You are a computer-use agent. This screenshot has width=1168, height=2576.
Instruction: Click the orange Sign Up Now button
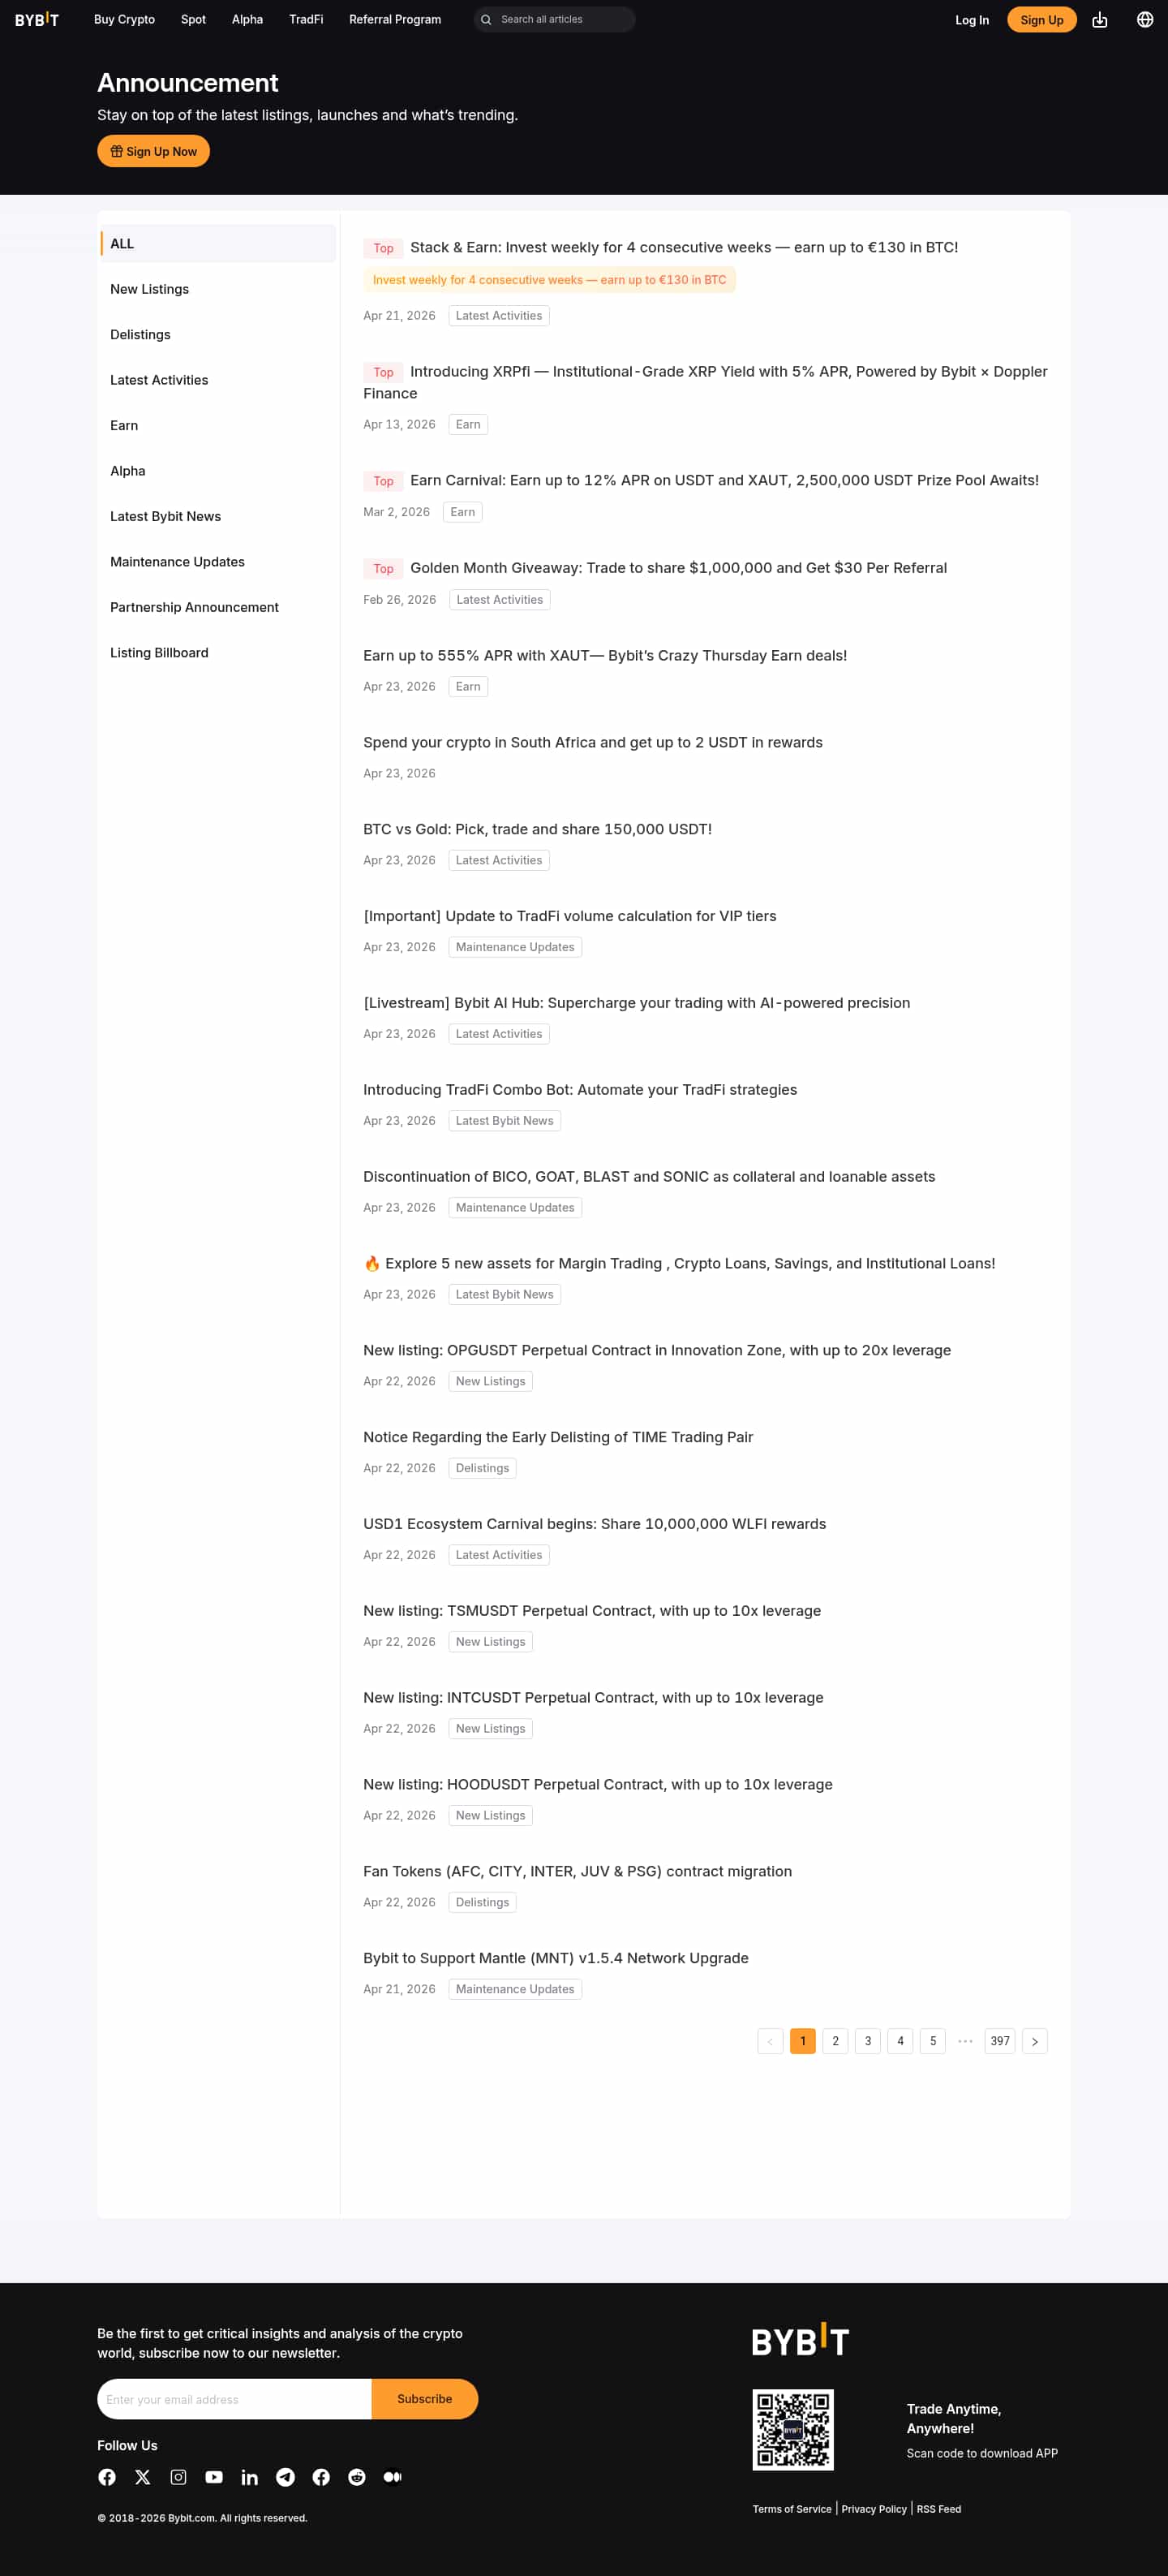[x=154, y=151]
